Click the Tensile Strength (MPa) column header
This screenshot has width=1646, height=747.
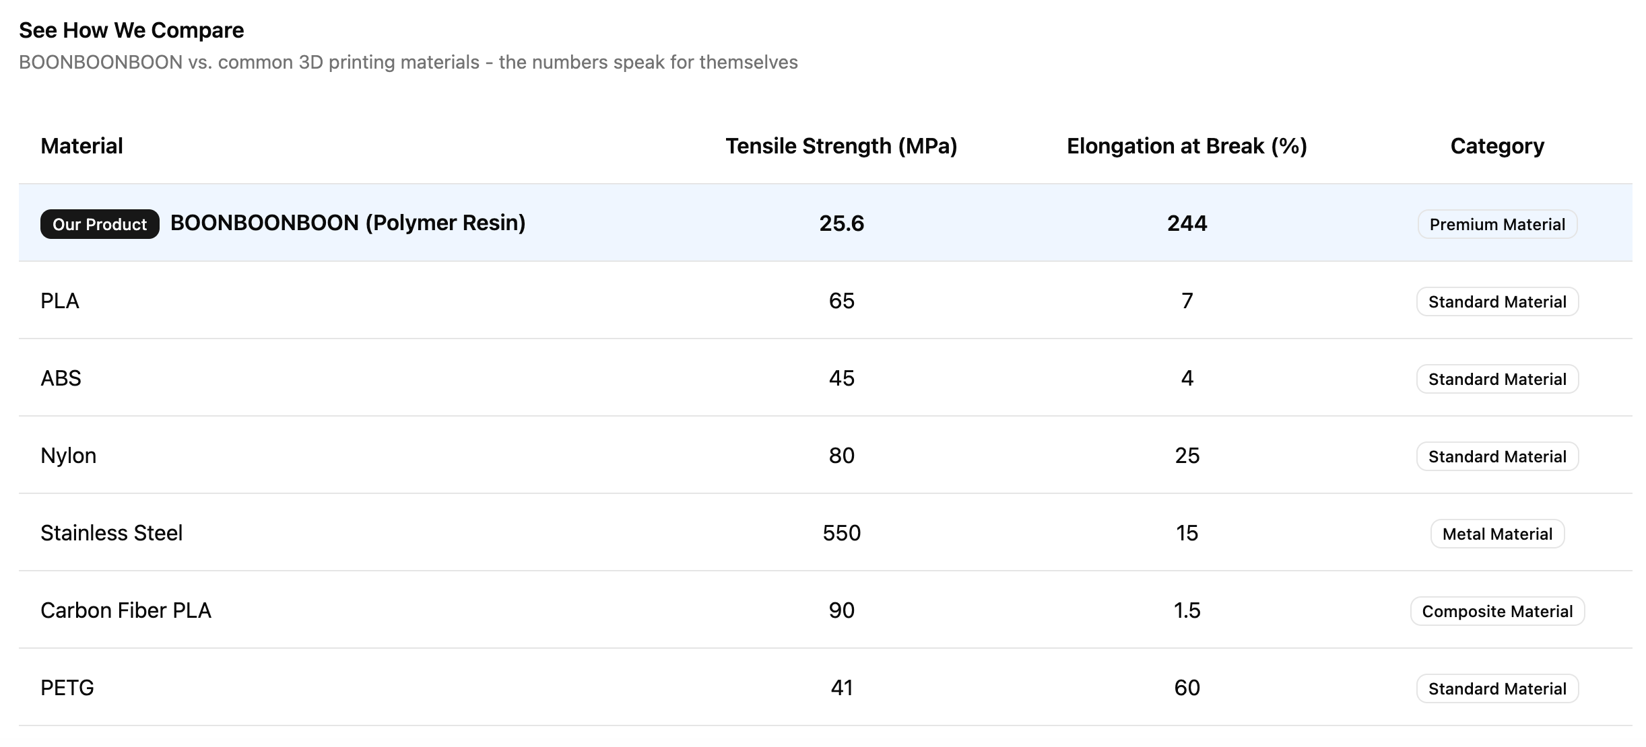click(841, 146)
